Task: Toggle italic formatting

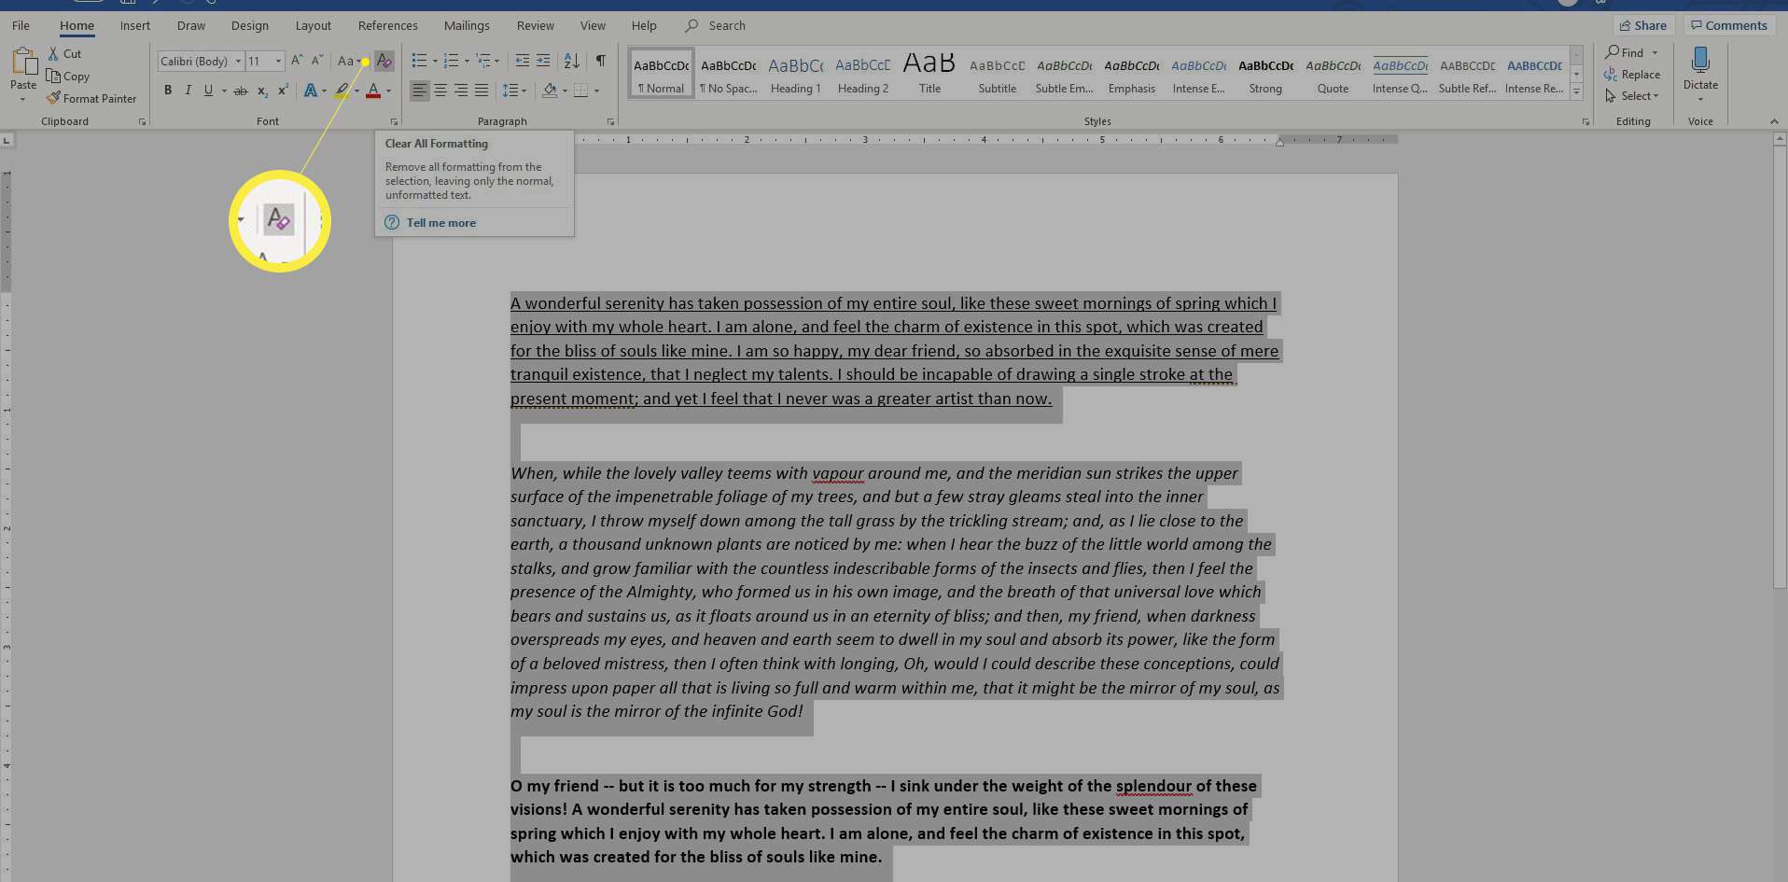Action: tap(189, 91)
